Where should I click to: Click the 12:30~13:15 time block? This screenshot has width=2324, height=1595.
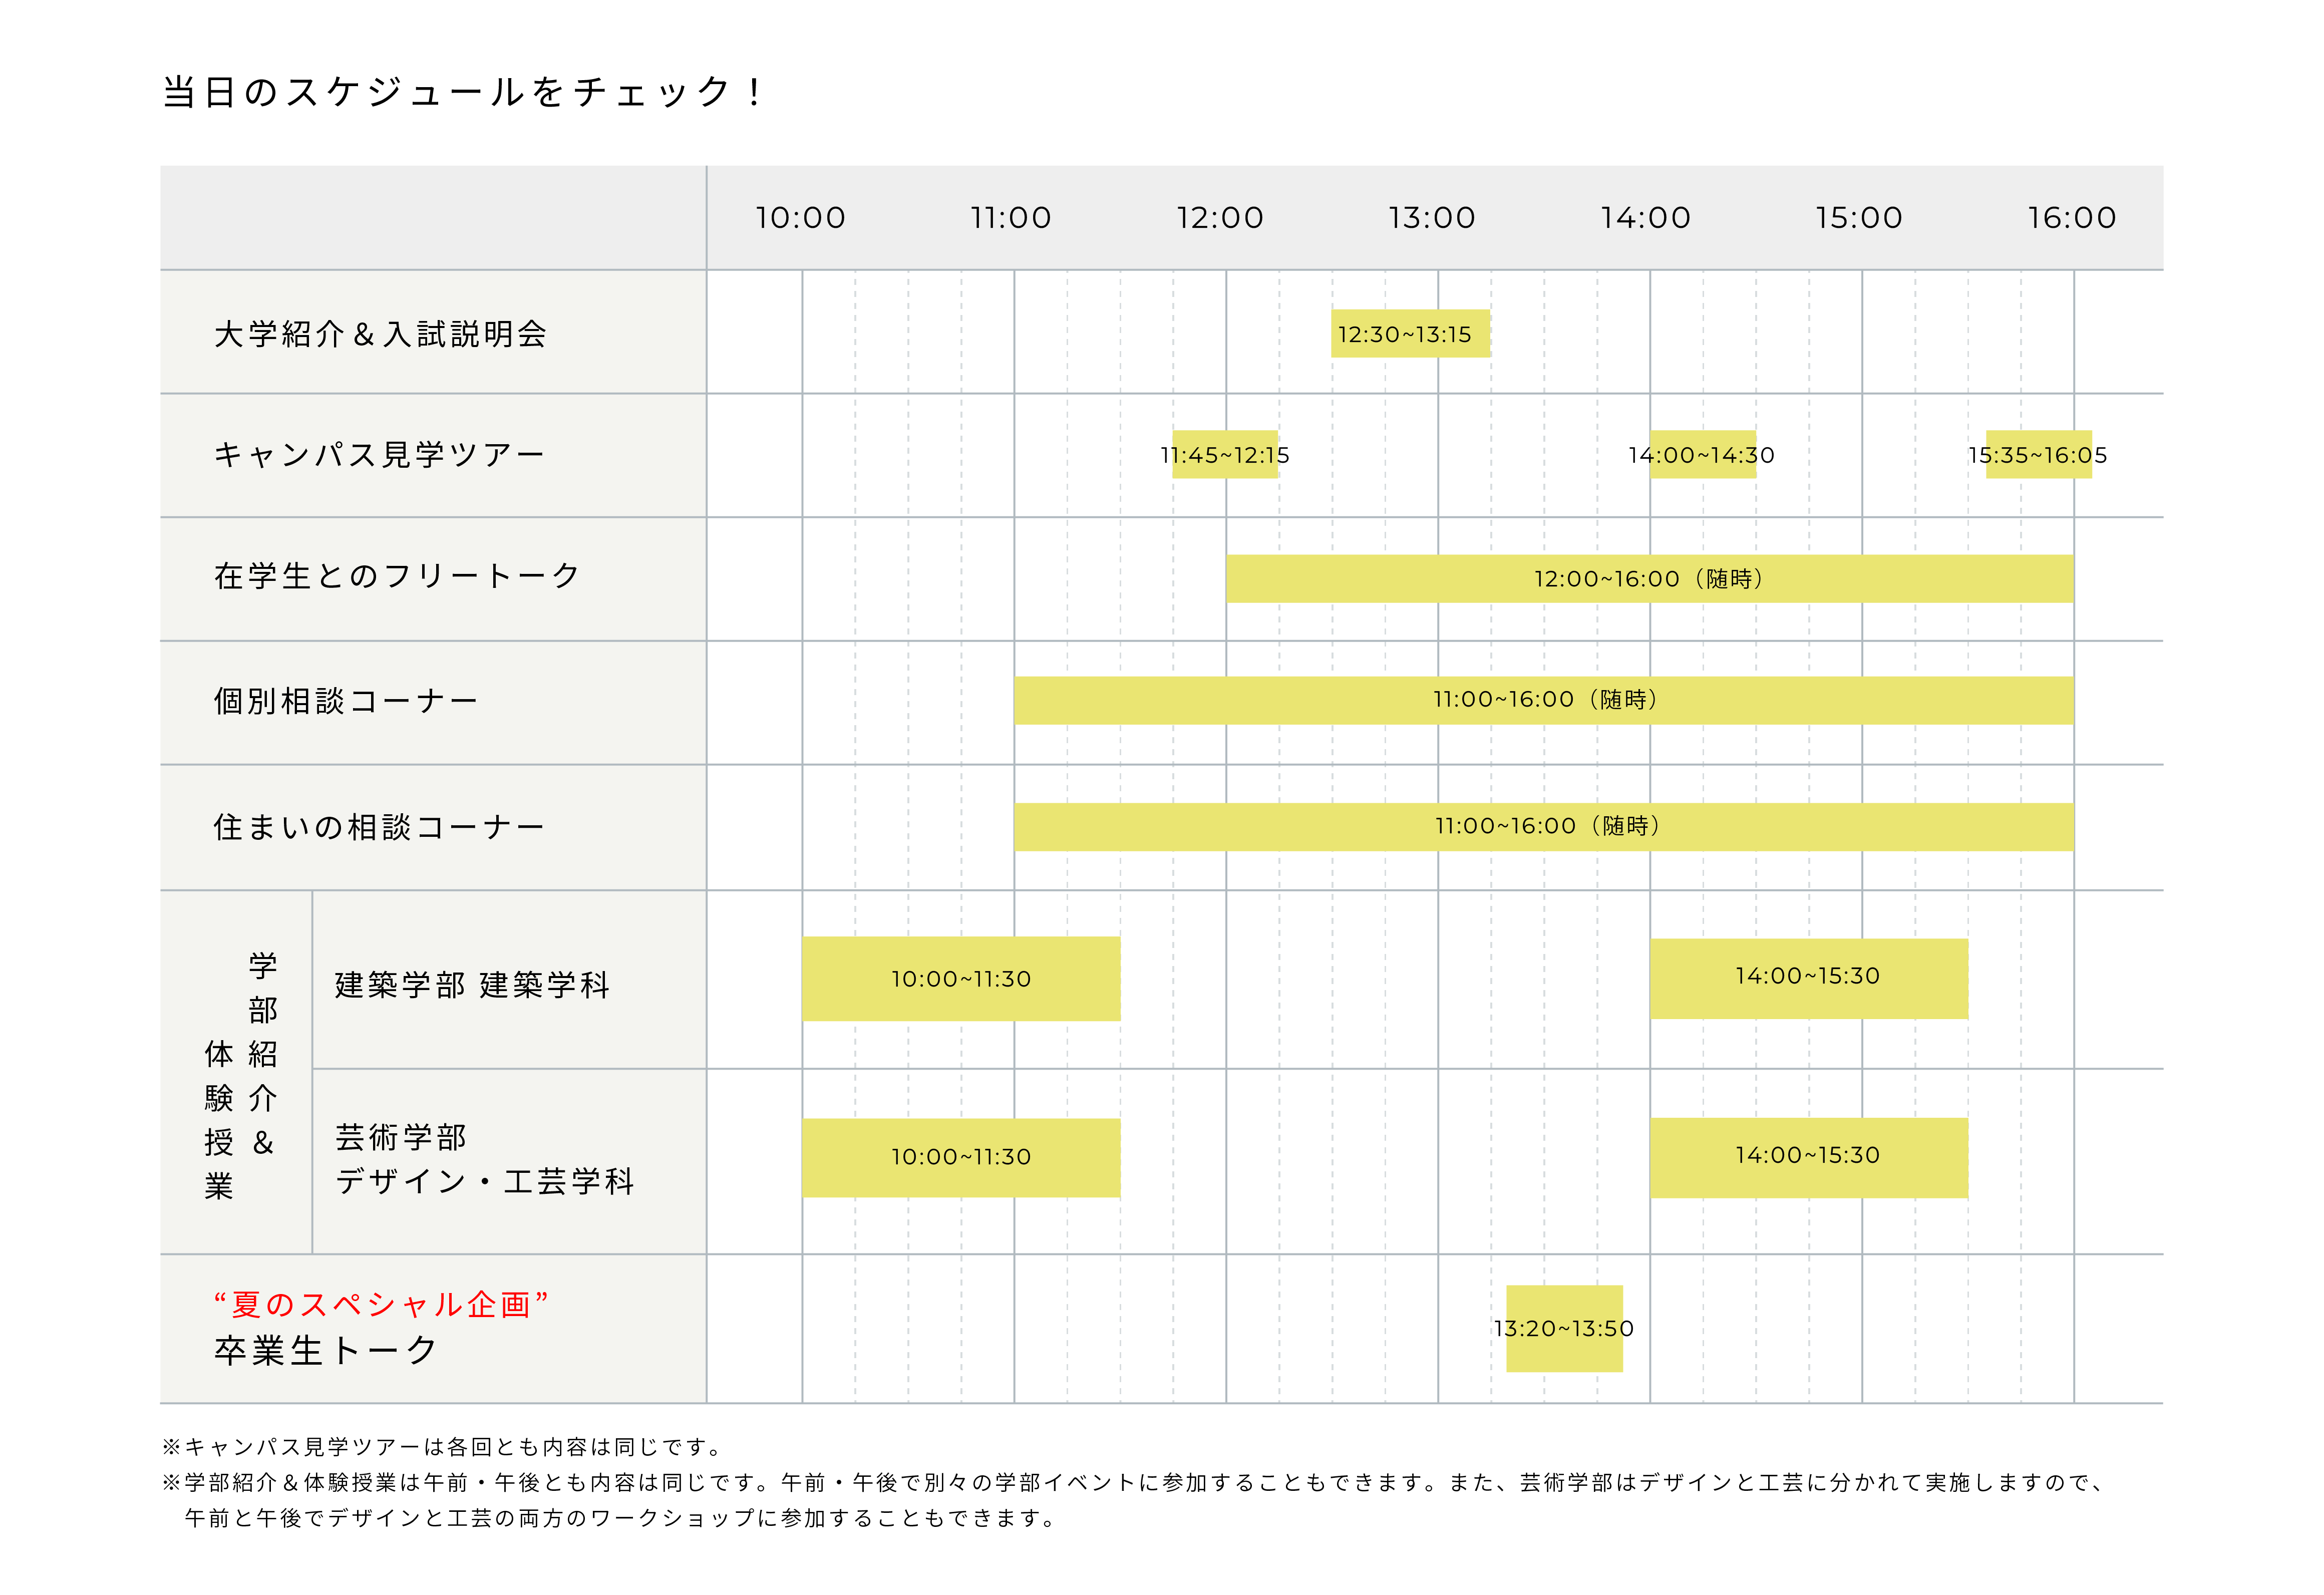(1410, 334)
